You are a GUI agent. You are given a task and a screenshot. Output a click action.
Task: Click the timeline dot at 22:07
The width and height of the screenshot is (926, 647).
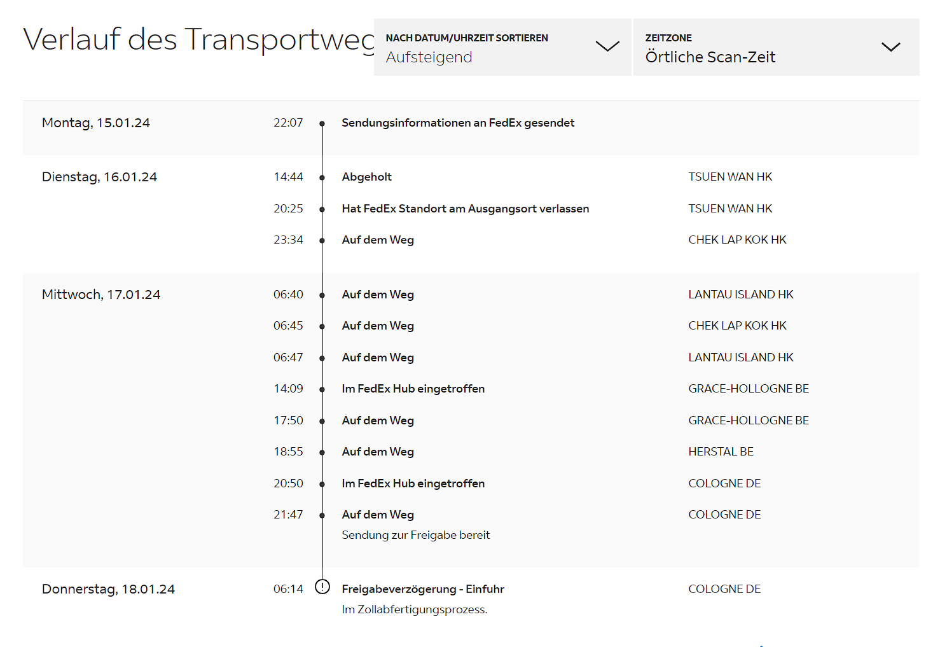[x=322, y=123]
